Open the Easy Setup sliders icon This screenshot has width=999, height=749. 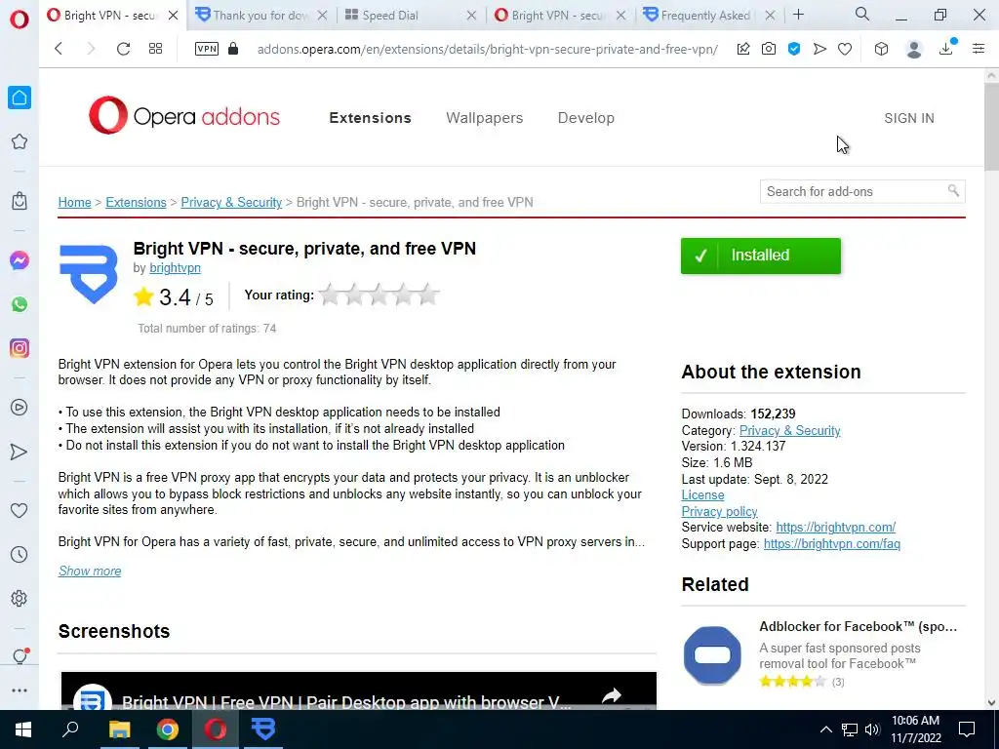point(979,49)
